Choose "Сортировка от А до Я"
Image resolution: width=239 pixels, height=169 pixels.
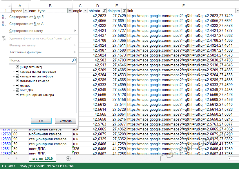(26, 17)
